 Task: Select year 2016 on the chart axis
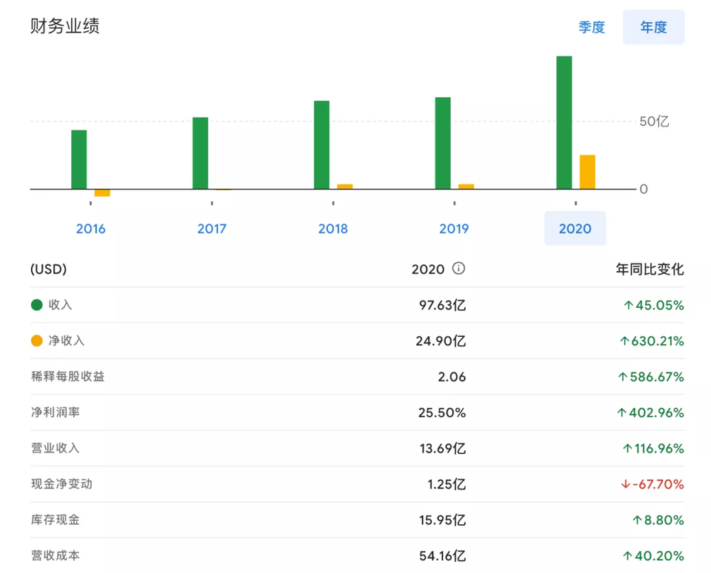[90, 229]
